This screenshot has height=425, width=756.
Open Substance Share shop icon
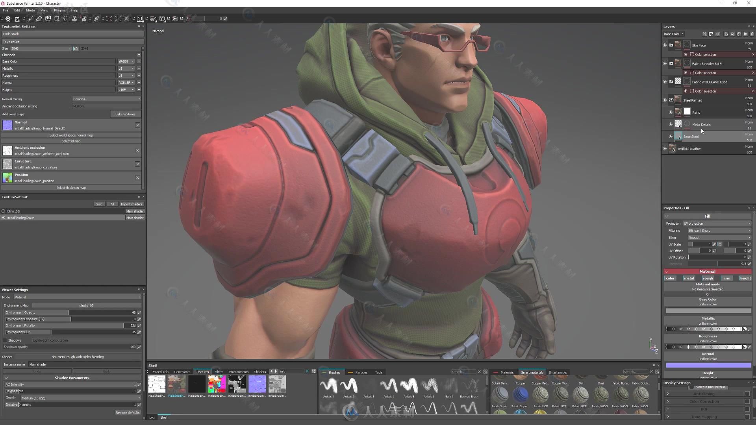pos(17,18)
